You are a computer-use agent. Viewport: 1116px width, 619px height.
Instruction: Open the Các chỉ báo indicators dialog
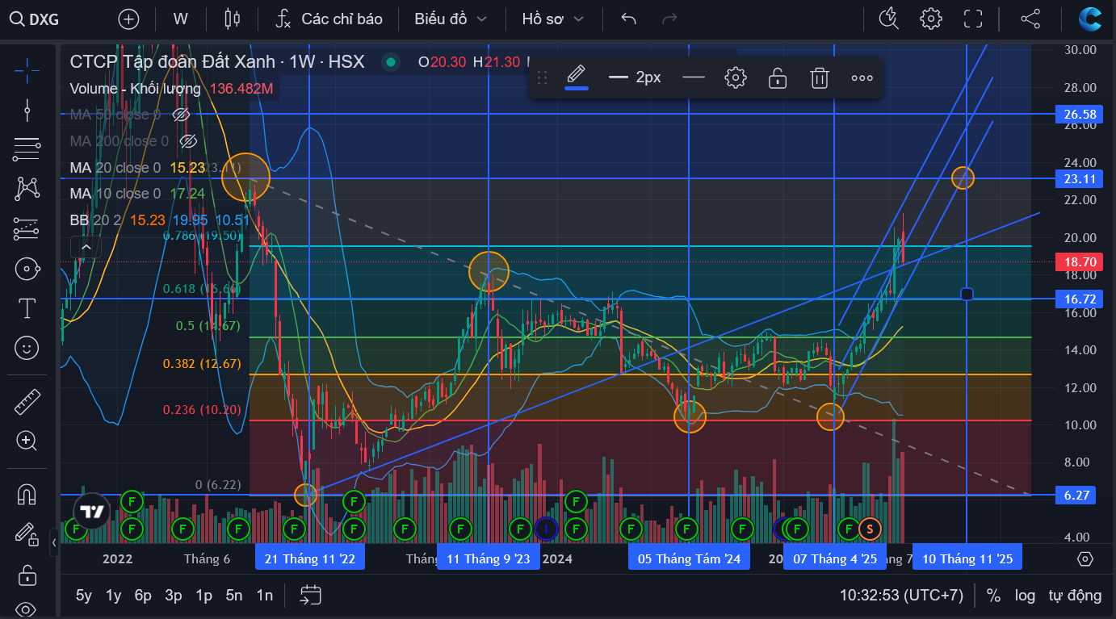pos(329,19)
